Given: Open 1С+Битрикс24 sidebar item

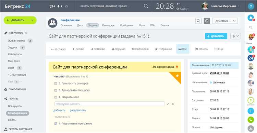Looking at the screenshot, I should pyautogui.click(x=17, y=75).
